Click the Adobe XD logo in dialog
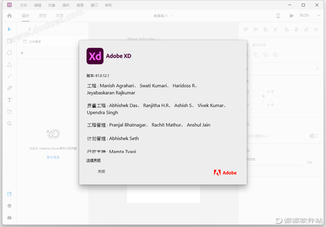The height and width of the screenshot is (227, 326). click(x=95, y=56)
